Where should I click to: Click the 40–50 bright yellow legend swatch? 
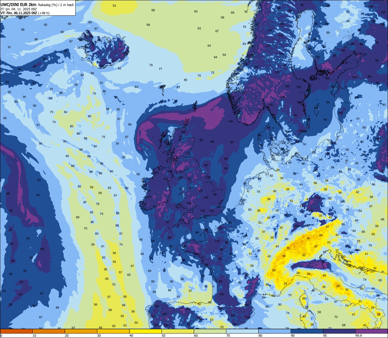click(x=145, y=331)
